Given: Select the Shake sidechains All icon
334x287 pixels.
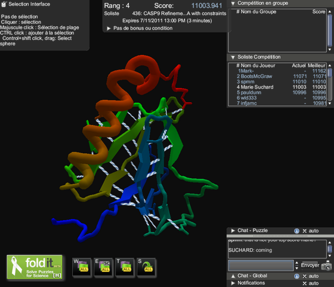Looking at the screenshot, I should point(103,267).
